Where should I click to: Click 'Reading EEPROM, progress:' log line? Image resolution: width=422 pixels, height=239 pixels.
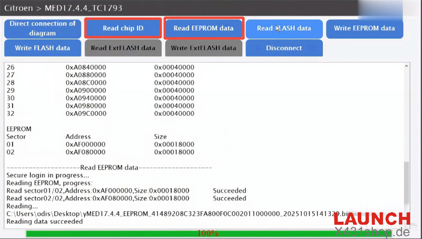pos(49,183)
